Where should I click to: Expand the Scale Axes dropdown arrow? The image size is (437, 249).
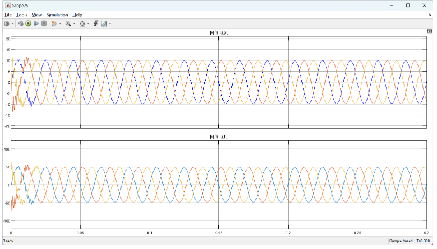(x=88, y=24)
